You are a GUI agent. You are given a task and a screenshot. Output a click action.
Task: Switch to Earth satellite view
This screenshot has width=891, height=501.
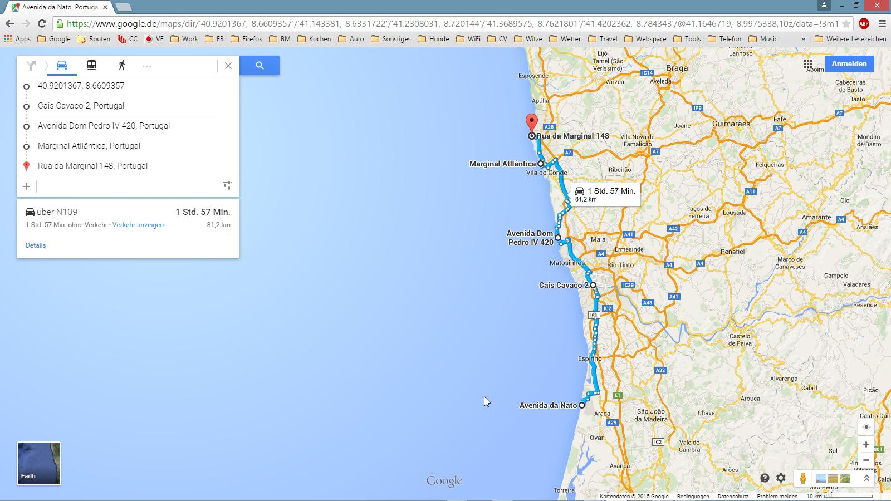pos(38,464)
